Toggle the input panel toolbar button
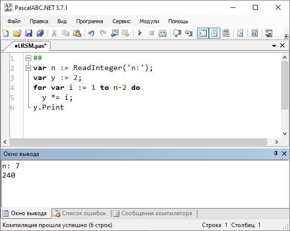Image resolution: width=290 pixels, height=231 pixels. (x=214, y=33)
